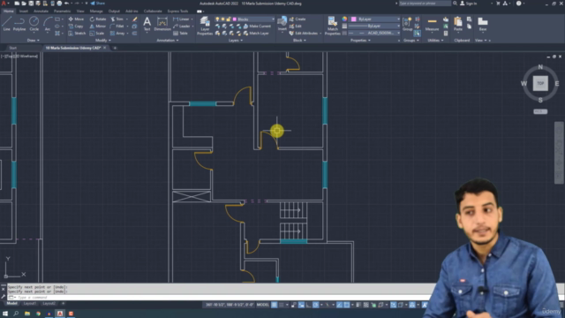Screen dimensions: 565x318
Task: Select the Text annotation tool
Action: [x=147, y=24]
